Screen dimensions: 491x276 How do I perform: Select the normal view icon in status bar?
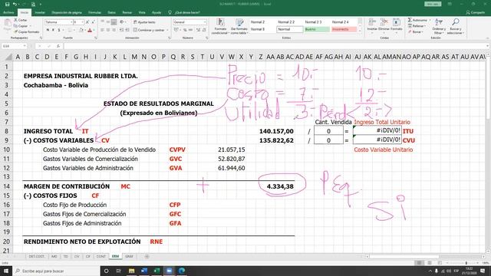point(419,263)
